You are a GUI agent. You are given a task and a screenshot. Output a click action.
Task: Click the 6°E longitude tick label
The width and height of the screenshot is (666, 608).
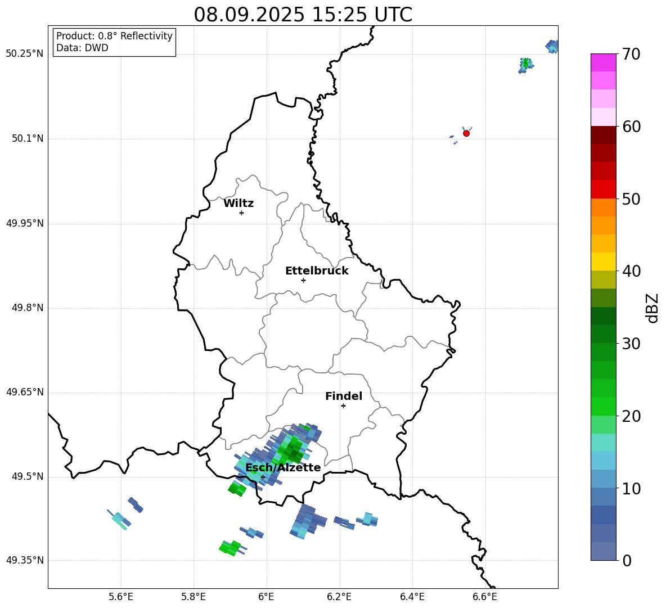point(266,597)
